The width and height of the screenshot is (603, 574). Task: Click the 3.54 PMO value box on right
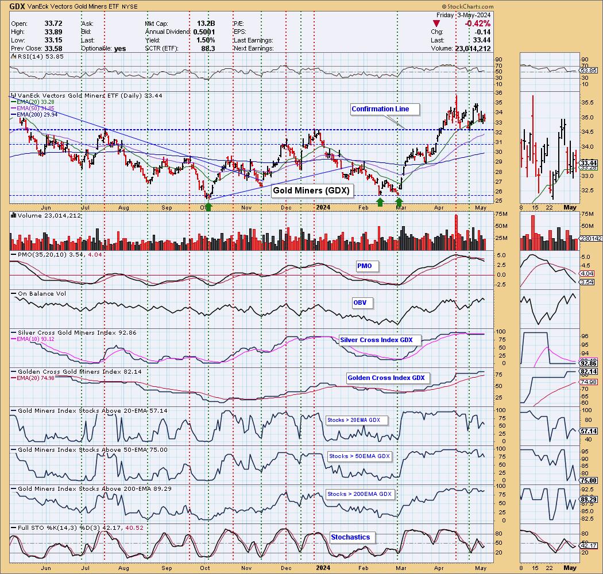coord(587,282)
